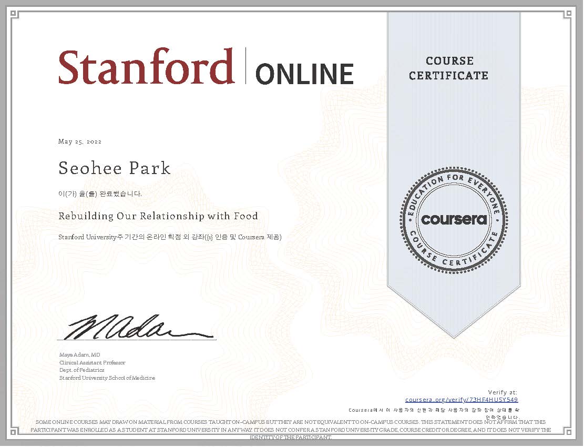Click the Coursera seal badge
This screenshot has width=584, height=447.
454,220
